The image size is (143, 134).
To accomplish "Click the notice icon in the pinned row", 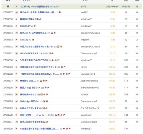I will pyautogui.click(x=8, y=6).
